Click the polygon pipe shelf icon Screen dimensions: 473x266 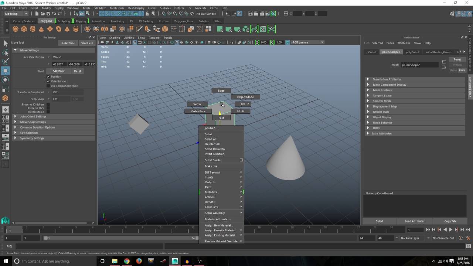(x=75, y=29)
